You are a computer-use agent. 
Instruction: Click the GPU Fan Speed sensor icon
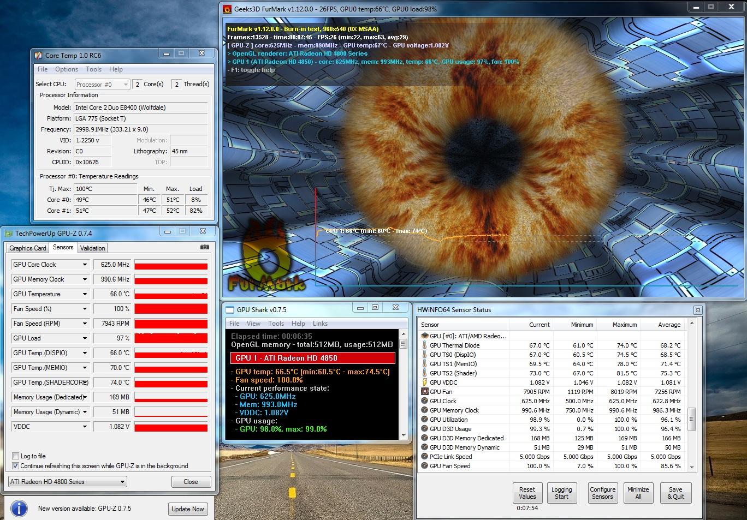coord(424,466)
